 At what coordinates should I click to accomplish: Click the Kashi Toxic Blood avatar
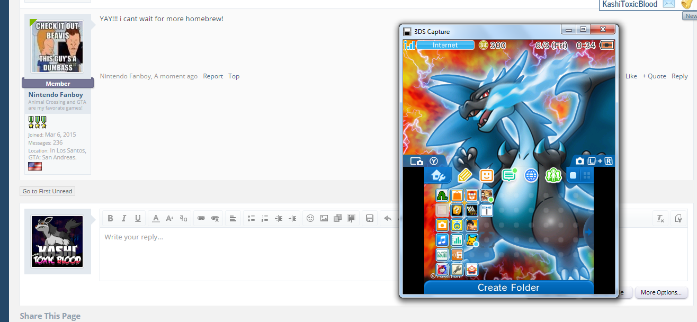pos(57,241)
